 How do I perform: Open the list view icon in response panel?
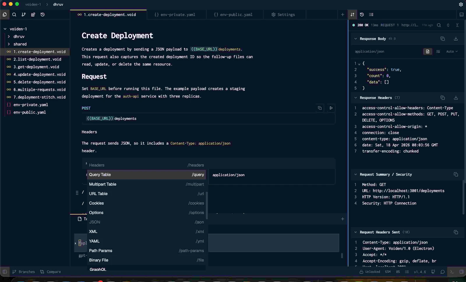pos(371,15)
